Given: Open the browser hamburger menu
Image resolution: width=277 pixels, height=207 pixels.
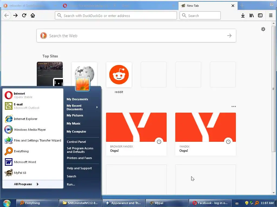Looking at the screenshot, I should point(271,15).
